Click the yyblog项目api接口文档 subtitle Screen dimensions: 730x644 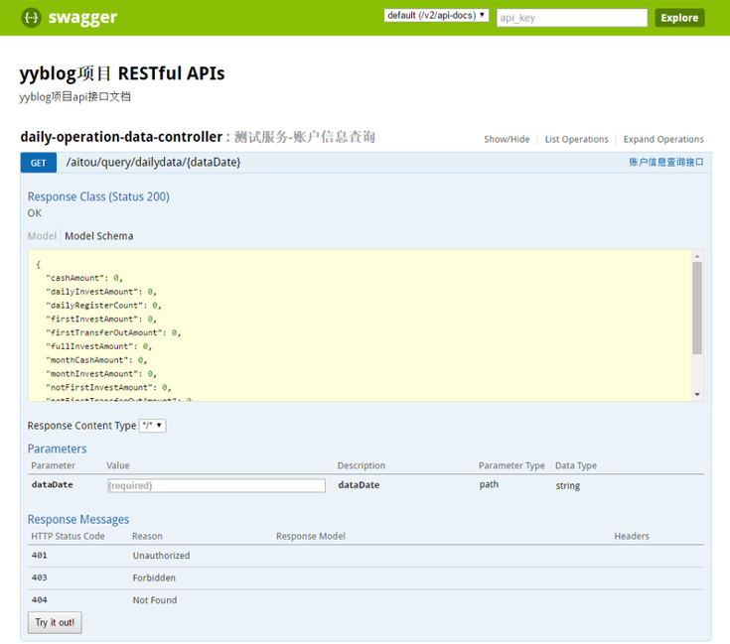coord(74,96)
